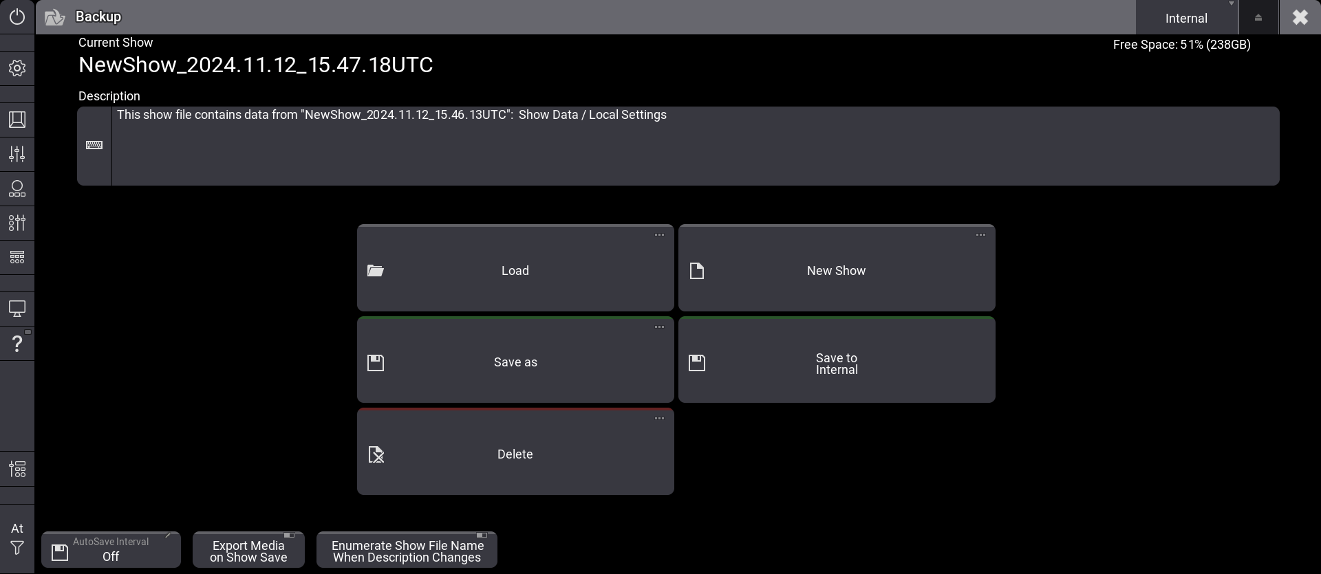The width and height of the screenshot is (1321, 574).
Task: Click the At button in sidebar
Action: click(17, 528)
